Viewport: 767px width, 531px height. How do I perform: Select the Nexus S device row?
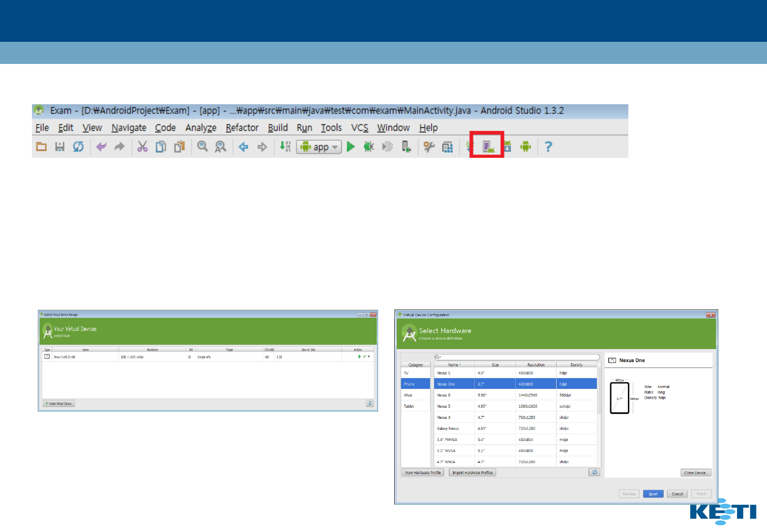(x=515, y=373)
